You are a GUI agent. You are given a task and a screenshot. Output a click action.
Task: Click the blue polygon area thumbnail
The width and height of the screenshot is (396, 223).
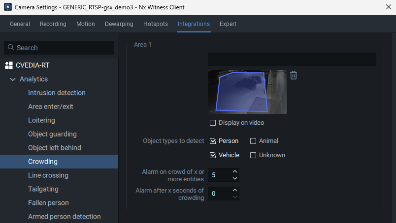[x=247, y=92]
